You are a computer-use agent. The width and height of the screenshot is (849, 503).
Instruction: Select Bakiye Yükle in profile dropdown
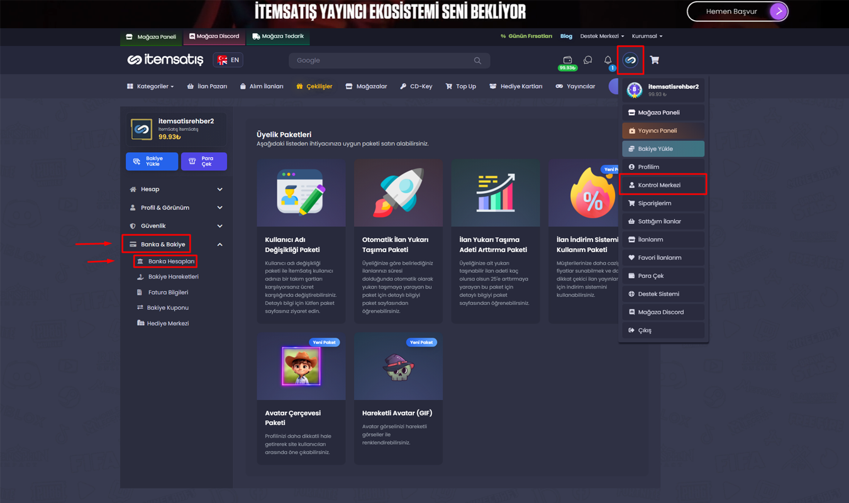click(x=663, y=149)
